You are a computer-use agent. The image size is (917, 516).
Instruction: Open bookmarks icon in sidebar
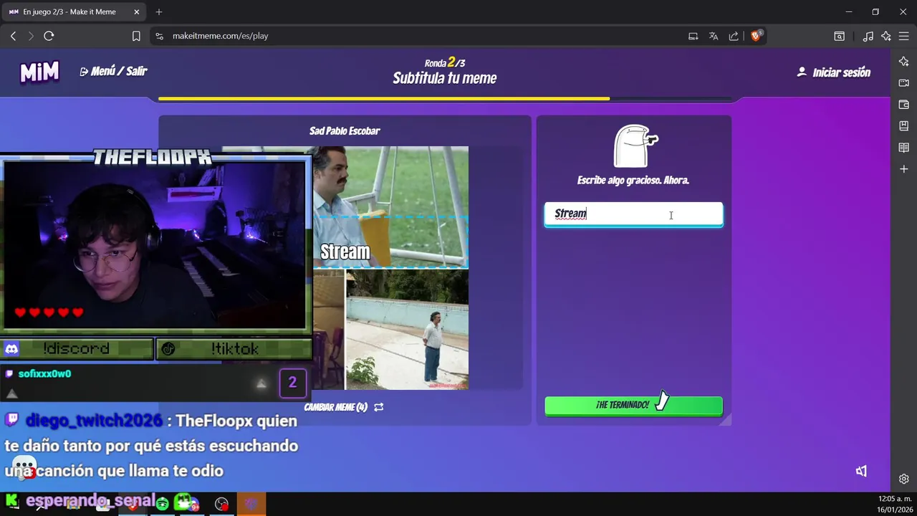(x=904, y=126)
